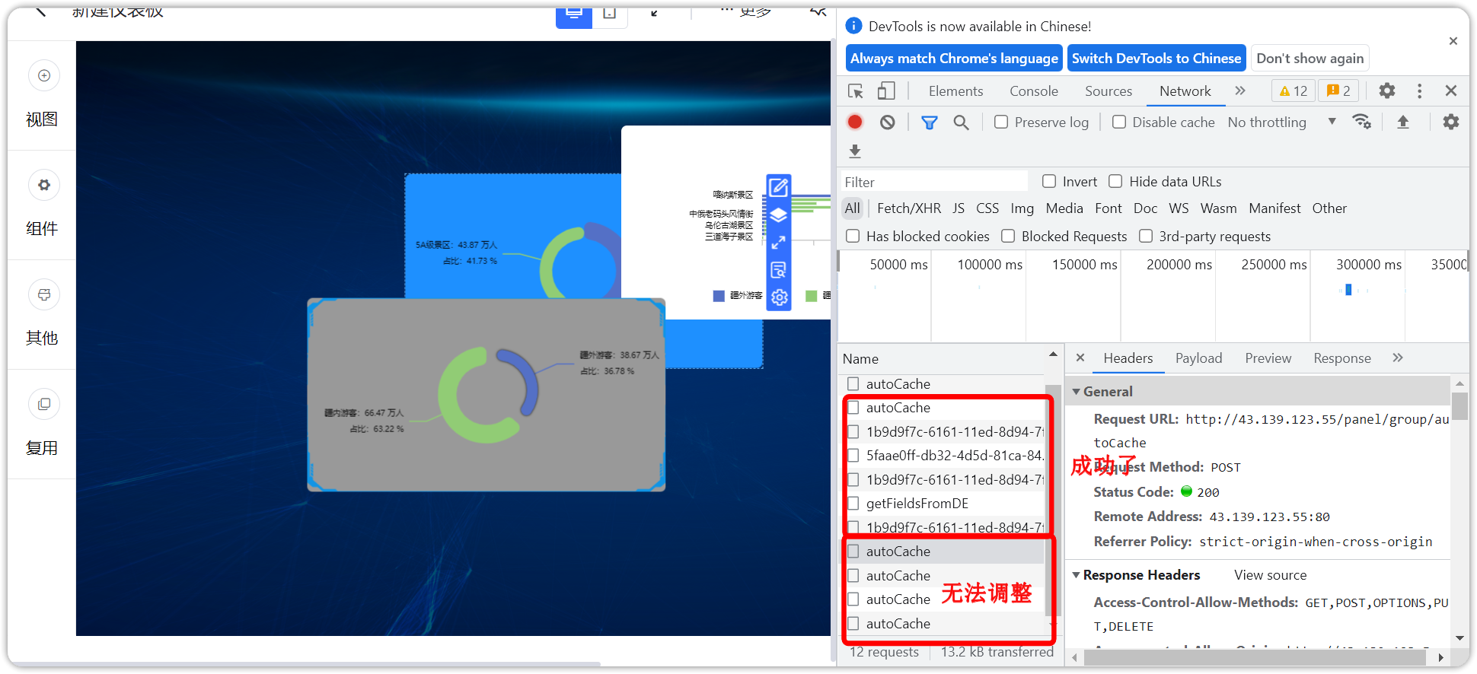Click the 视图 view sidebar icon

pos(44,75)
